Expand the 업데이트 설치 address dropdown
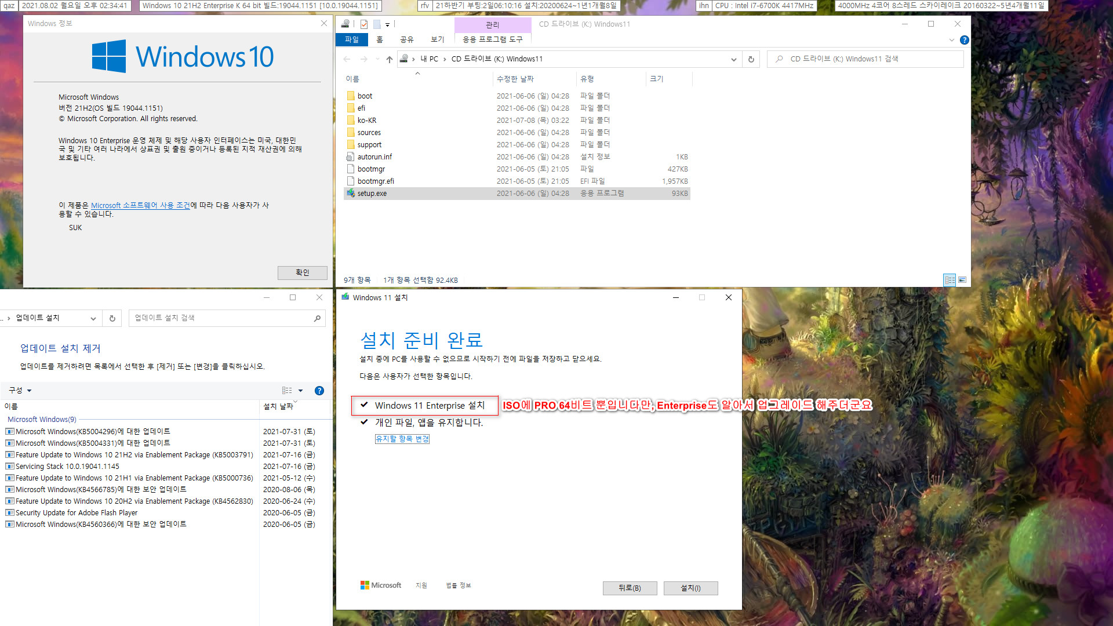 [93, 318]
